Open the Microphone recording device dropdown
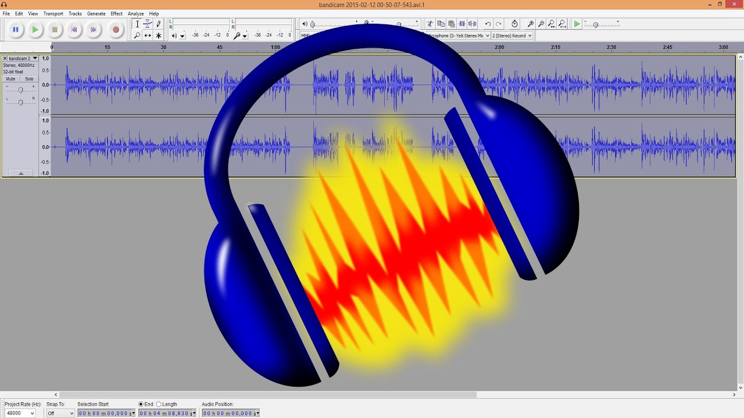 [x=457, y=35]
